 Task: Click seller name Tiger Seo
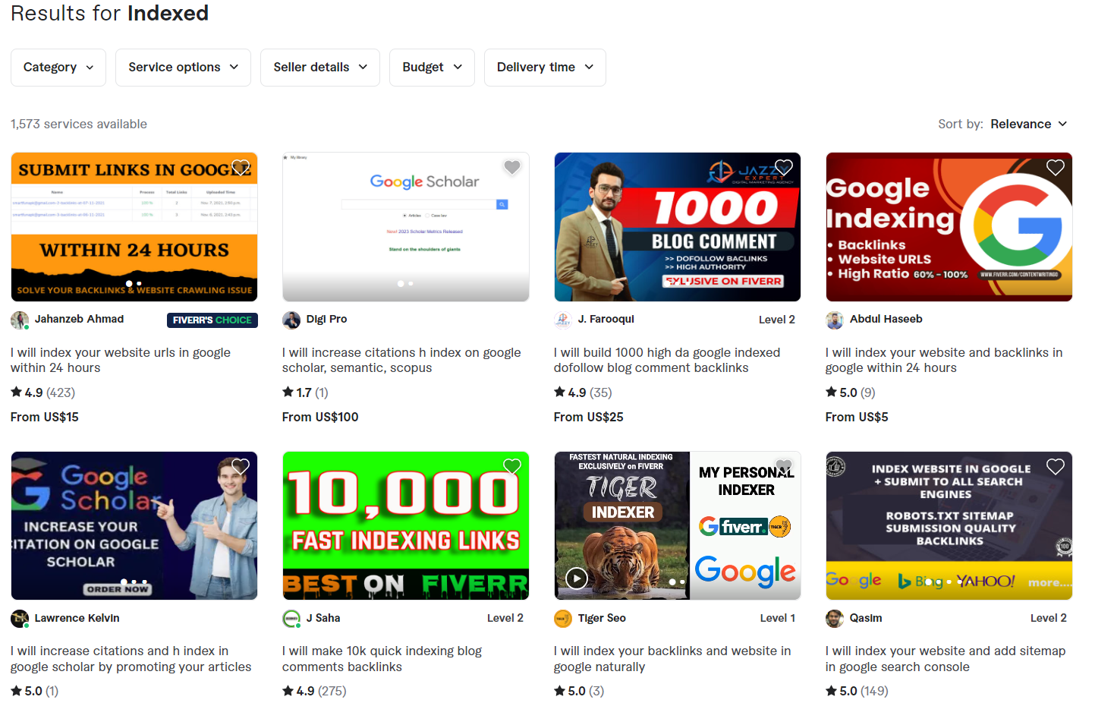pos(602,618)
